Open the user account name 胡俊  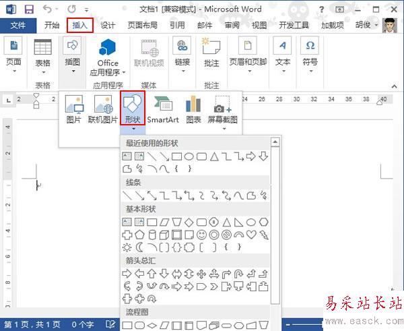pyautogui.click(x=366, y=25)
